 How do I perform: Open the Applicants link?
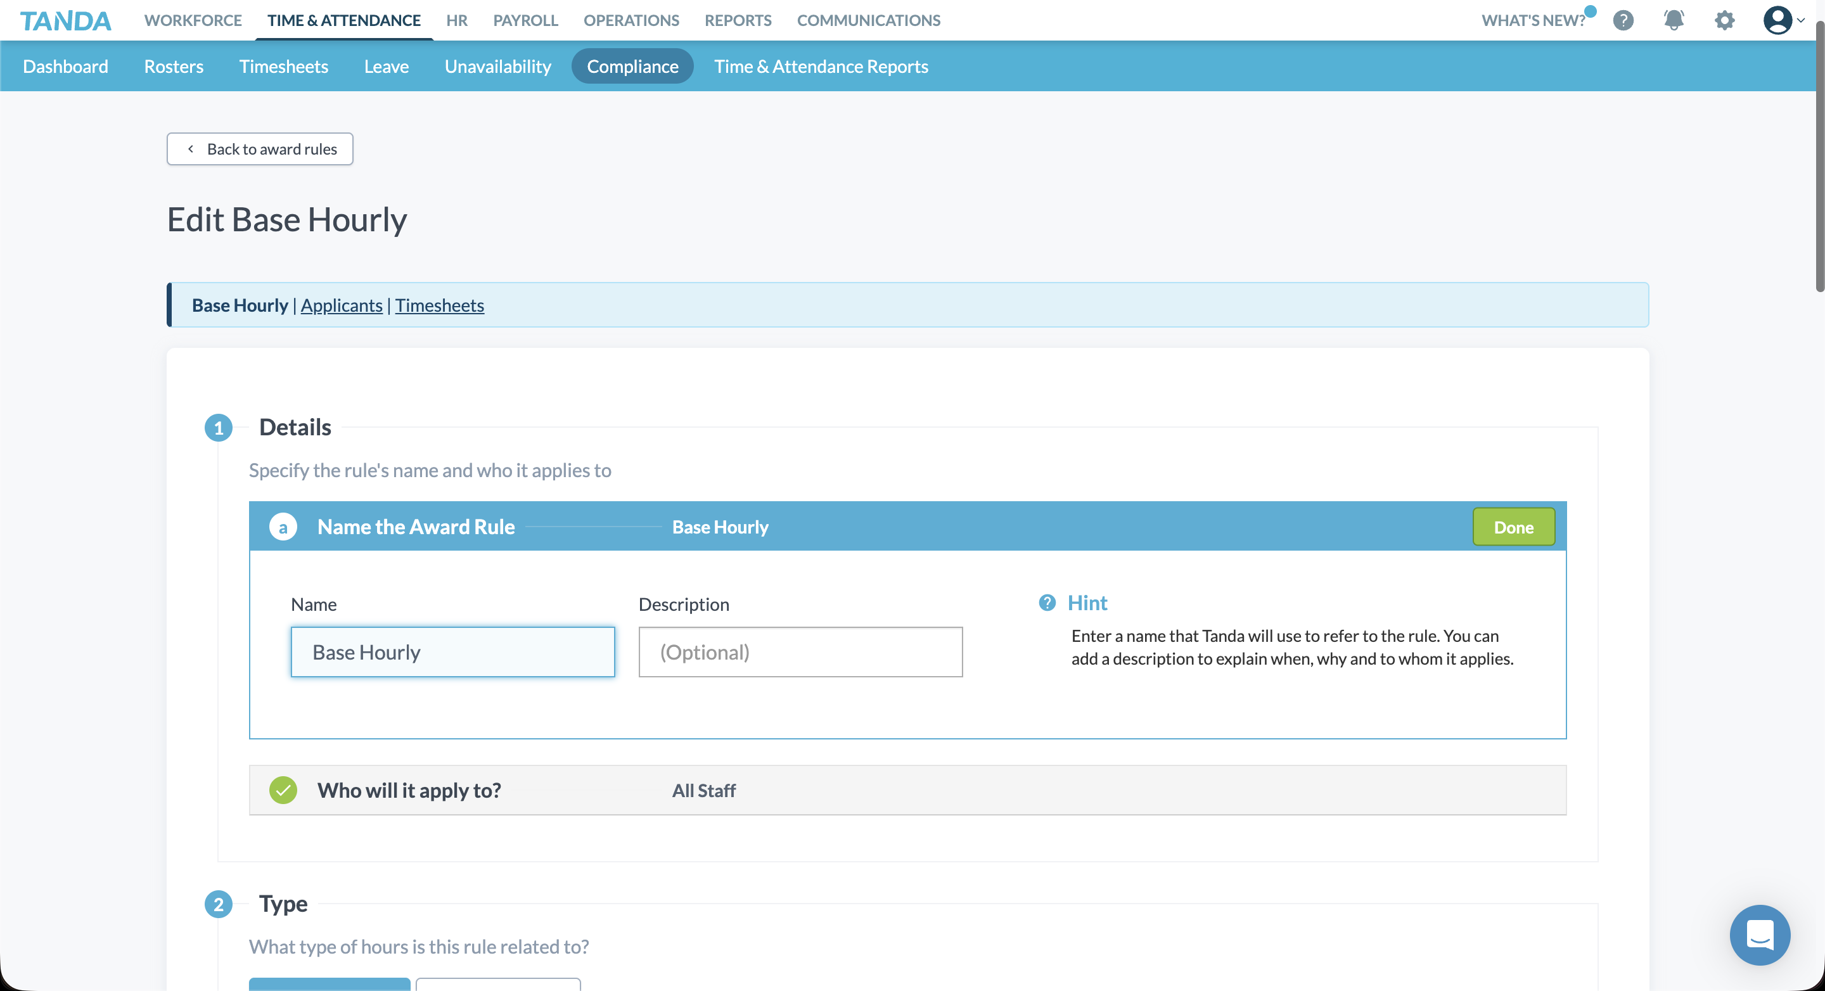pos(341,305)
